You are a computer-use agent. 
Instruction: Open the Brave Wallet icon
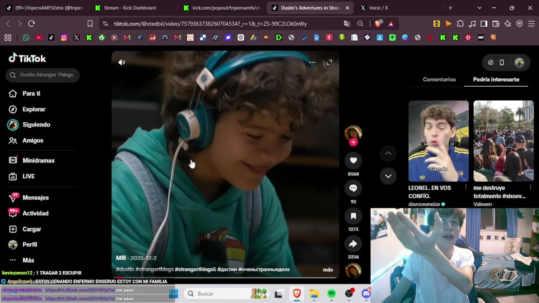(x=496, y=24)
